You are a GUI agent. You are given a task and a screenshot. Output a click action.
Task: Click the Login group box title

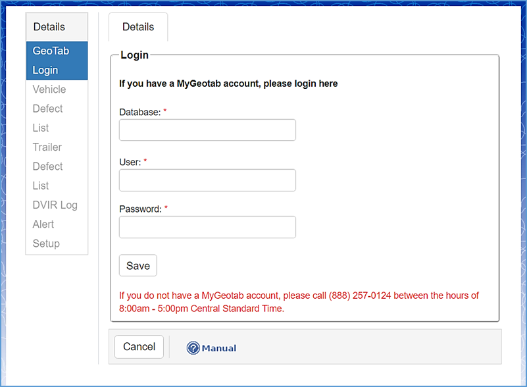click(x=135, y=55)
